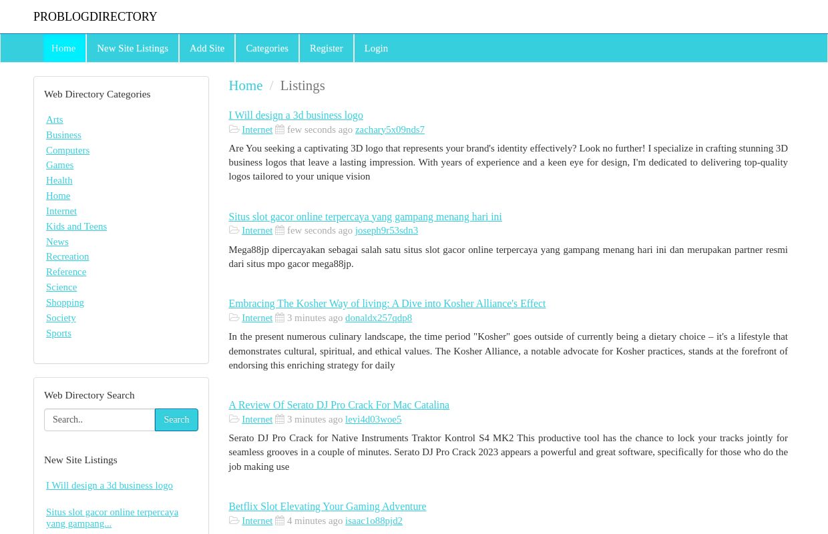Click the calendar icon on the Betflix Slot listing
Viewport: 828px width, 534px height.
280,521
